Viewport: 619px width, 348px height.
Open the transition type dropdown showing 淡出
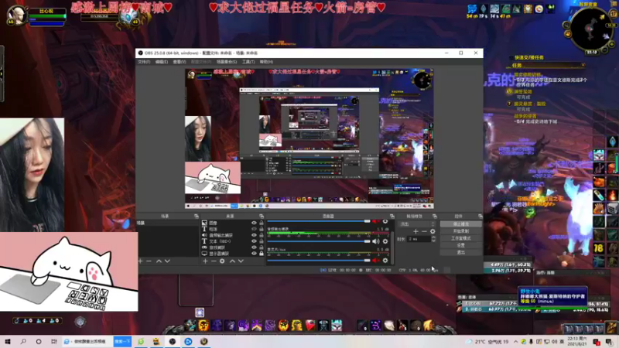418,224
